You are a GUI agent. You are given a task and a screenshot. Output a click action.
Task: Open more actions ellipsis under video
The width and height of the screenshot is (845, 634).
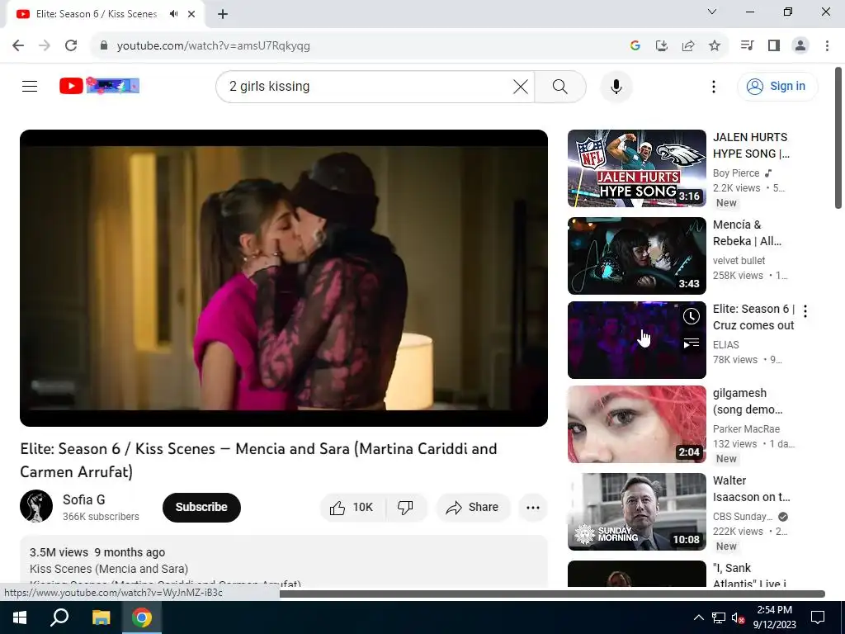click(x=533, y=508)
